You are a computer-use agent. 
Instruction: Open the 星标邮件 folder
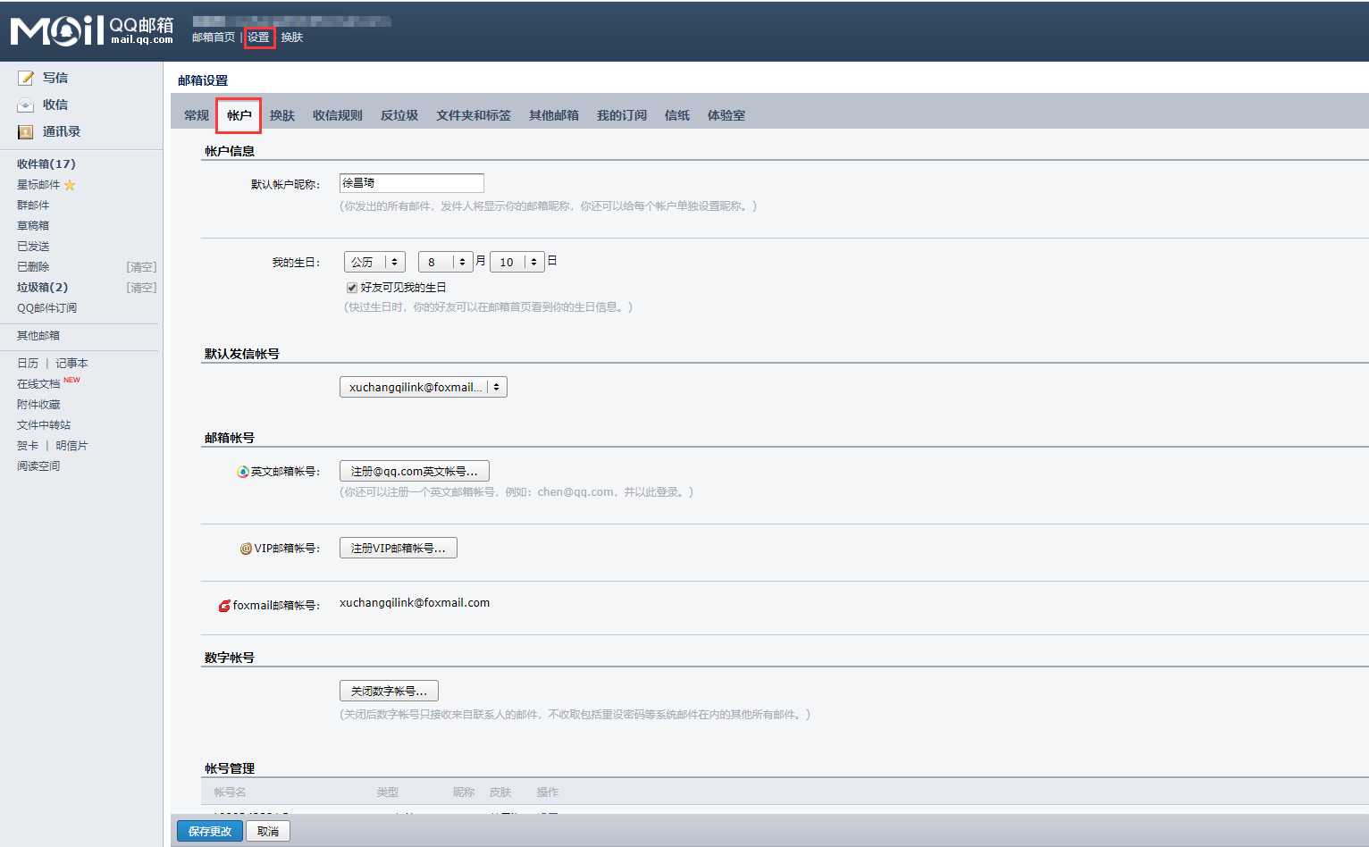point(38,185)
